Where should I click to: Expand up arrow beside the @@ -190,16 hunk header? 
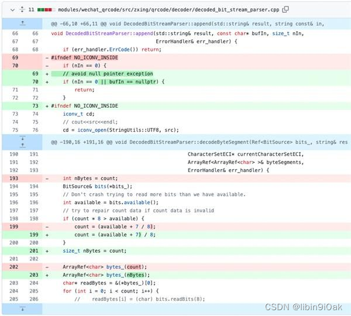22,146
